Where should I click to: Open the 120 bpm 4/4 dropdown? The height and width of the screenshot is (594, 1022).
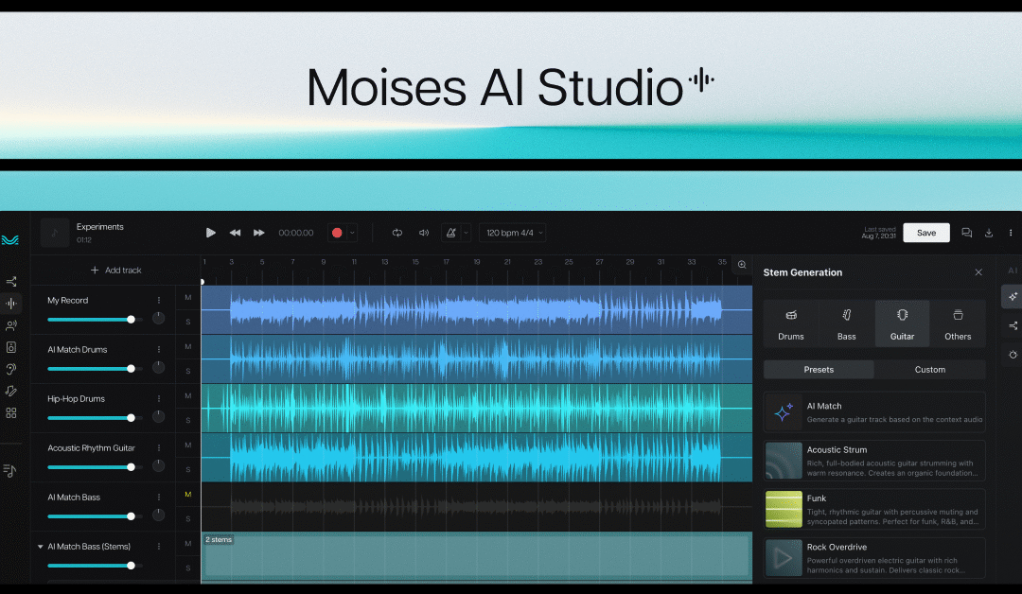pos(512,232)
